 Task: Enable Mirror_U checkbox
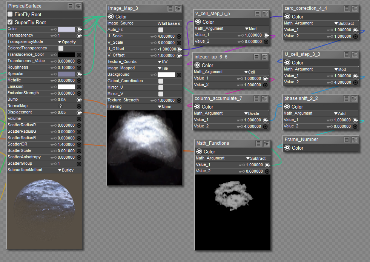pyautogui.click(x=161, y=87)
